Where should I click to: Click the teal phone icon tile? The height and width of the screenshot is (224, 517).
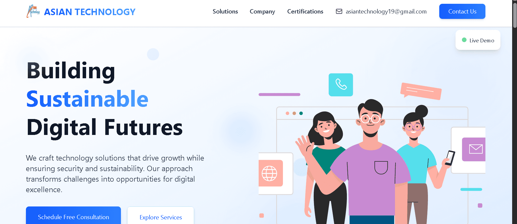click(x=341, y=85)
